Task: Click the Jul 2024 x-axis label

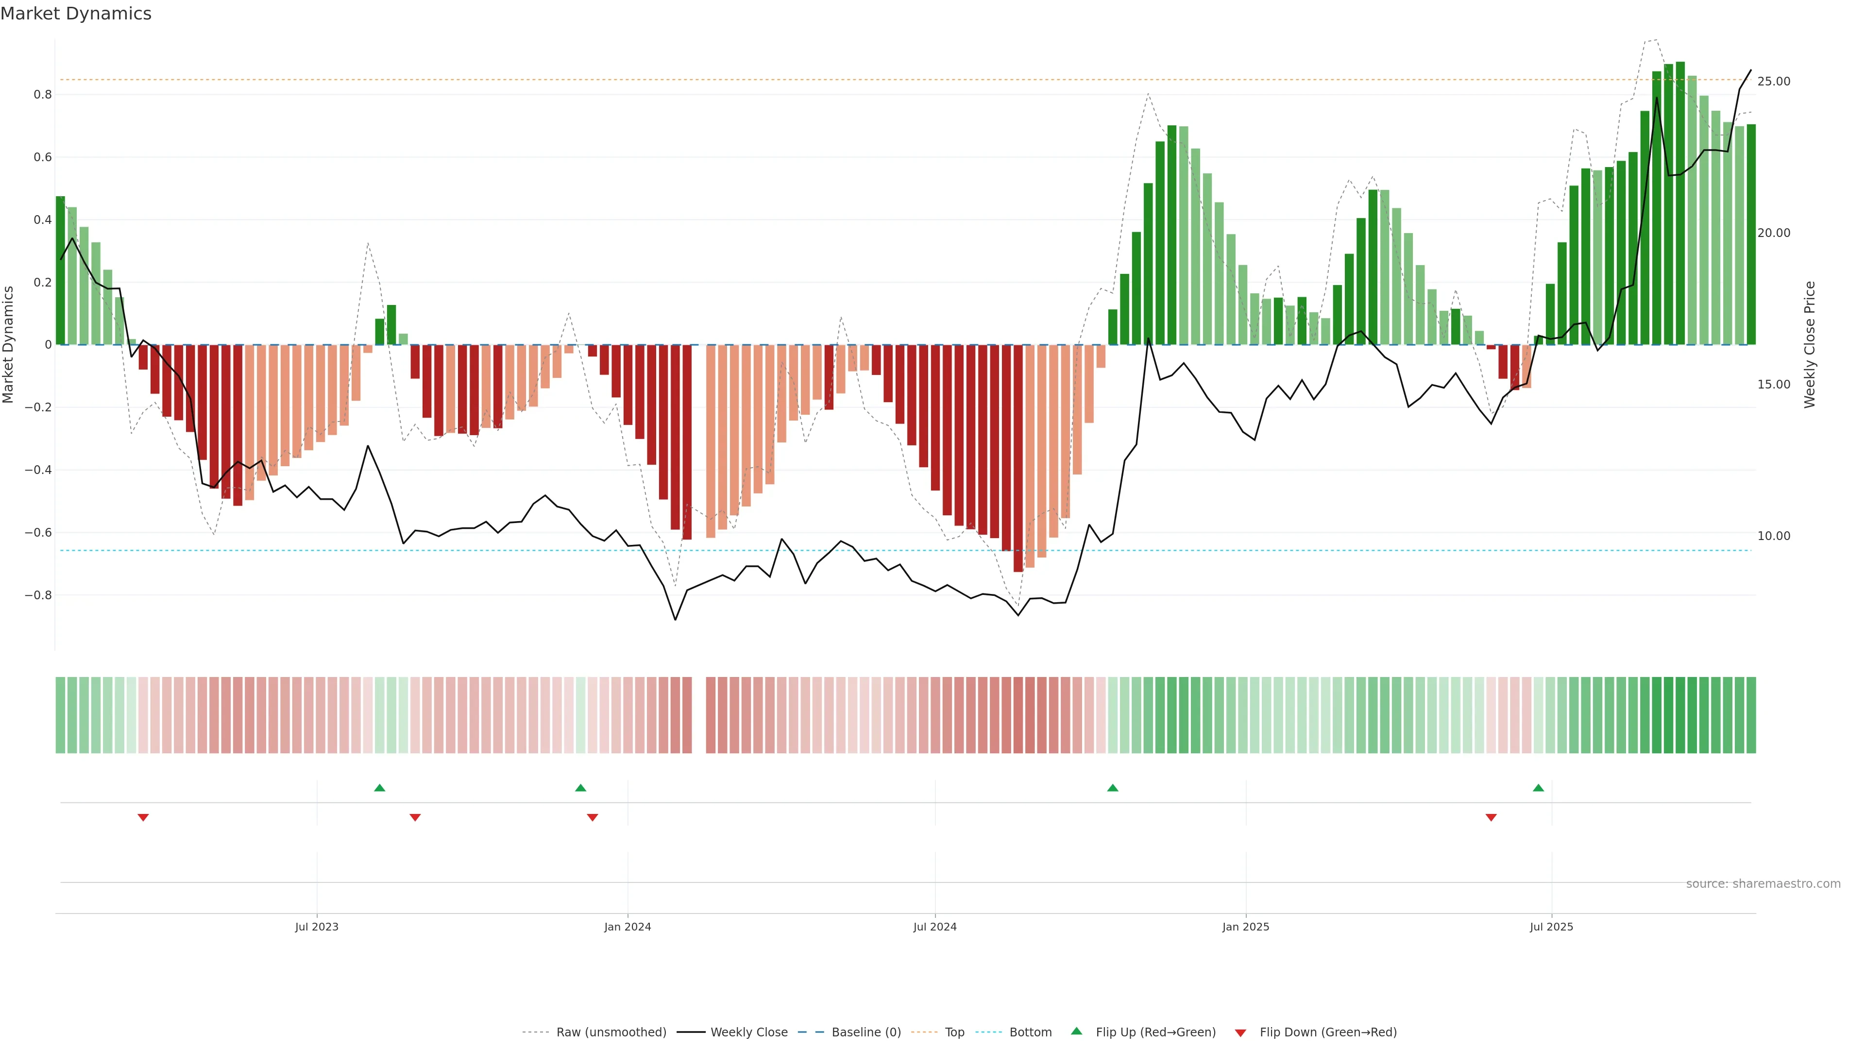Action: [x=934, y=927]
